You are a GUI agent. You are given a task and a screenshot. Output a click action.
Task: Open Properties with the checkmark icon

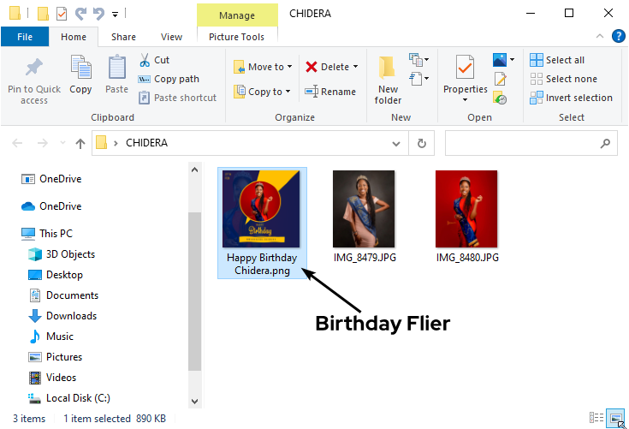pyautogui.click(x=465, y=69)
